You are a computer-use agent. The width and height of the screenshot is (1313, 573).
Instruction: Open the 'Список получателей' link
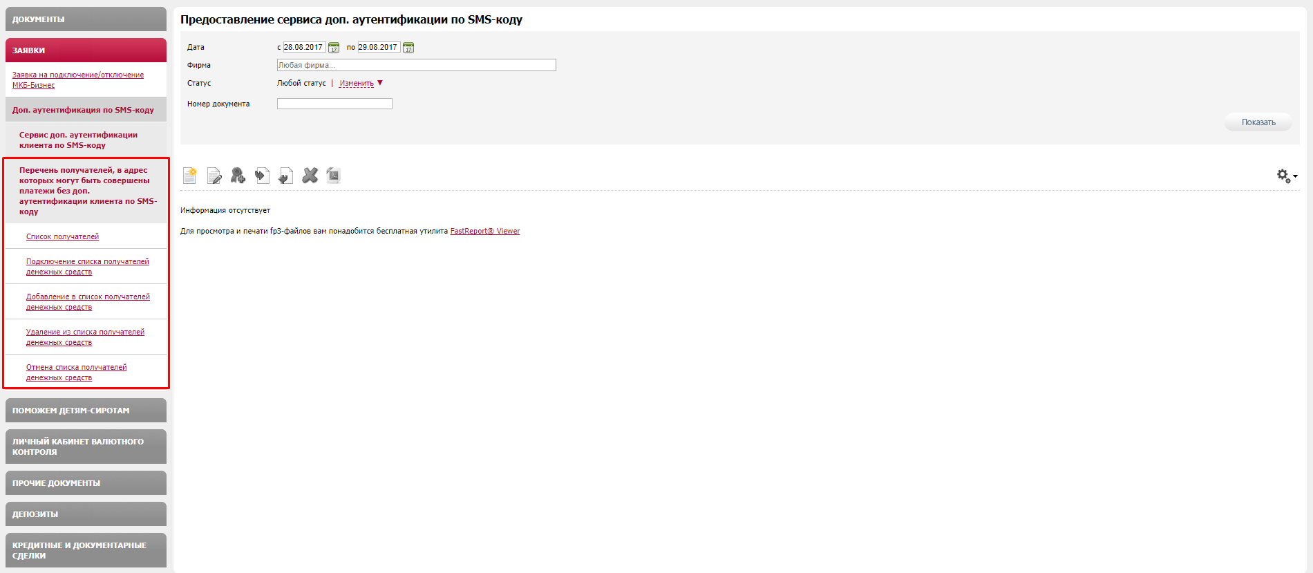click(x=62, y=237)
